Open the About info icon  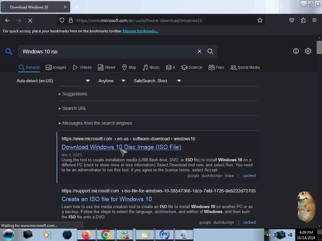click(x=296, y=51)
